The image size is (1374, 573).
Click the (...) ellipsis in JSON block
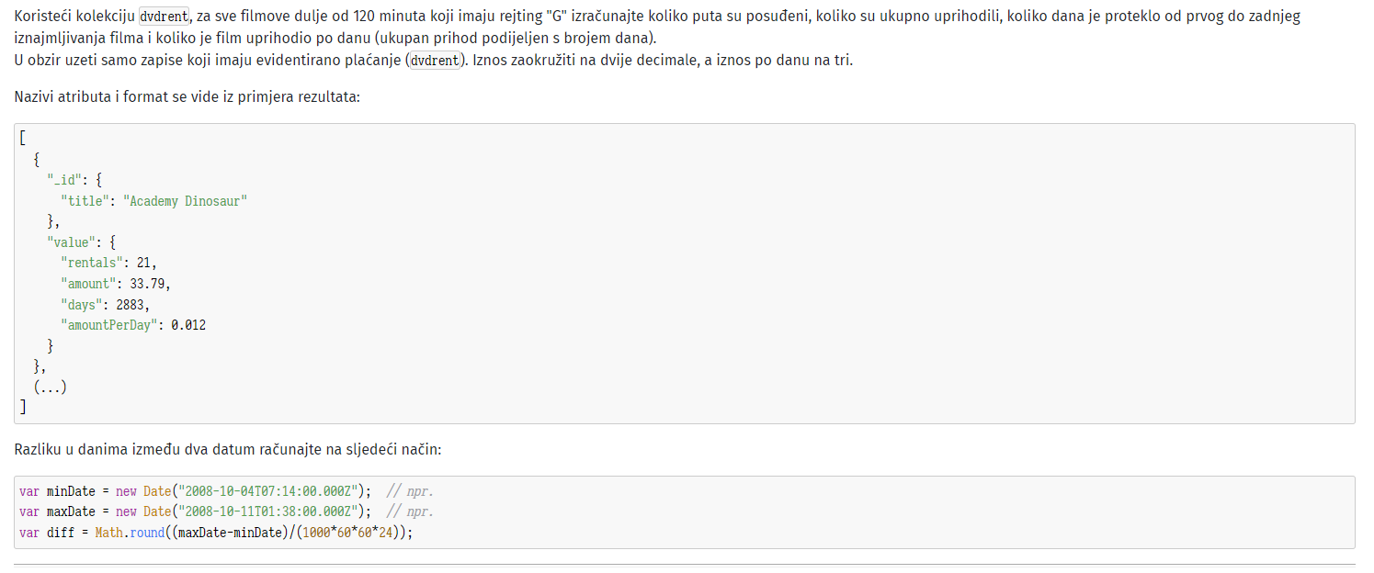coord(50,388)
